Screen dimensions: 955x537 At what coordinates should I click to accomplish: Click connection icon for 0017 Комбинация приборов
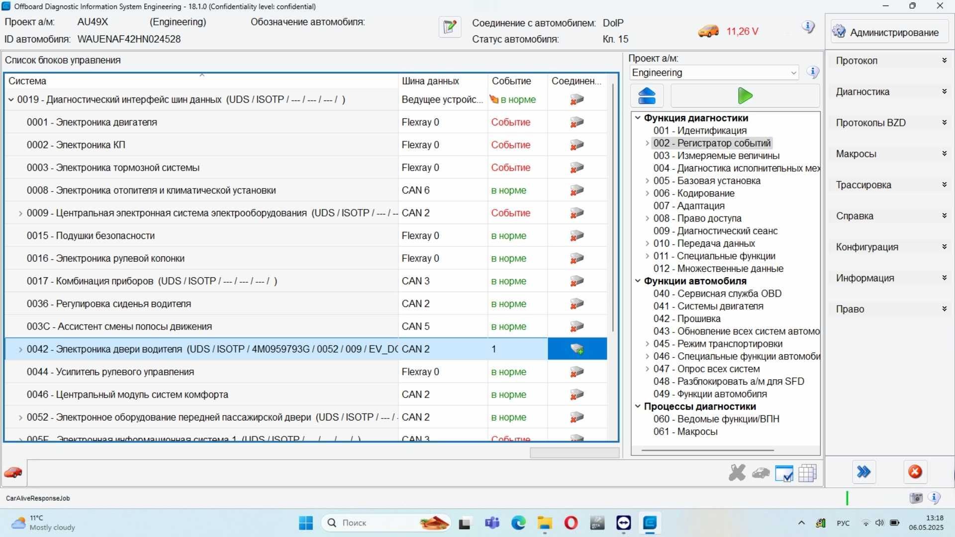[x=577, y=281]
